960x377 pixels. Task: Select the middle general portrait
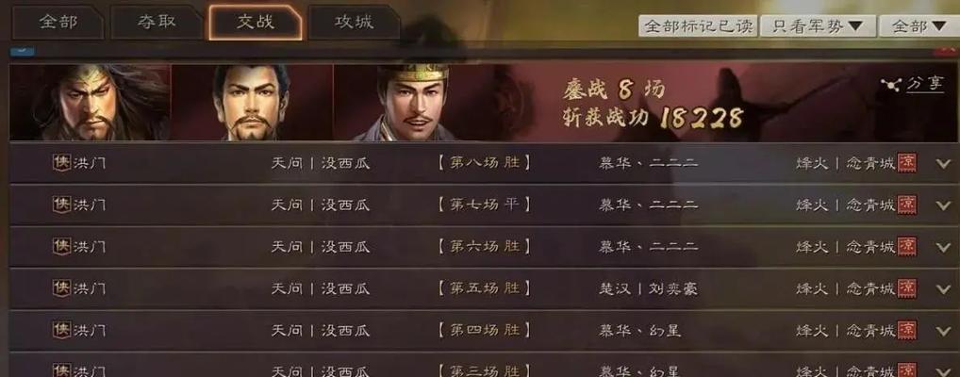pos(252,102)
